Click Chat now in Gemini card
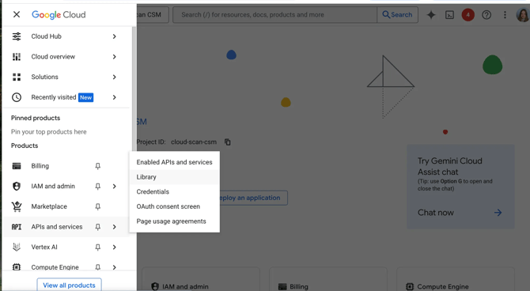The image size is (530, 291). 436,213
